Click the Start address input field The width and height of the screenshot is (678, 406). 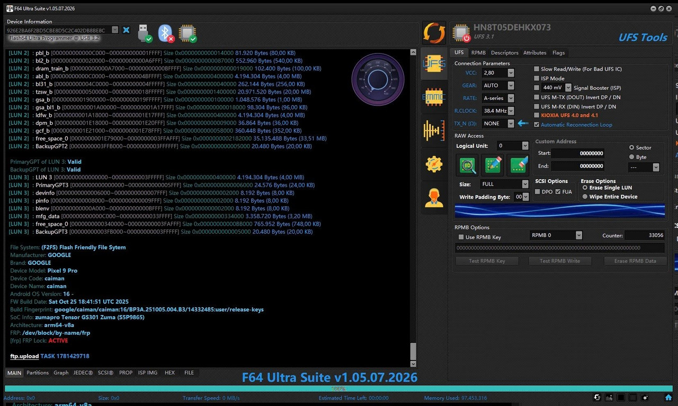[578, 153]
